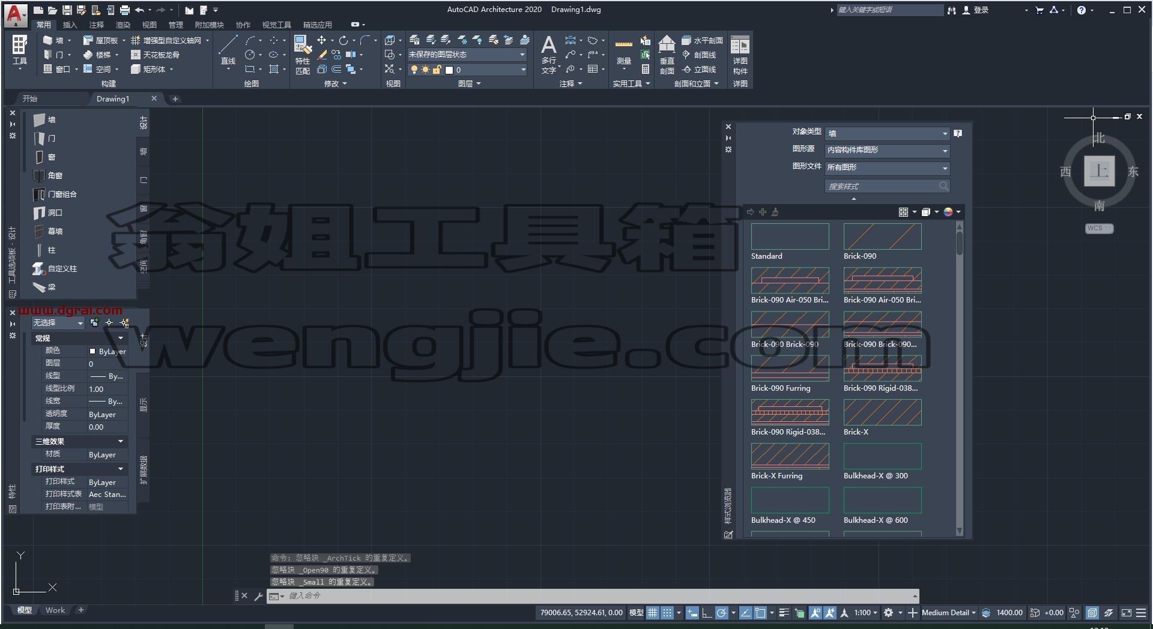Select the 角窗 corner window tool

(x=48, y=176)
